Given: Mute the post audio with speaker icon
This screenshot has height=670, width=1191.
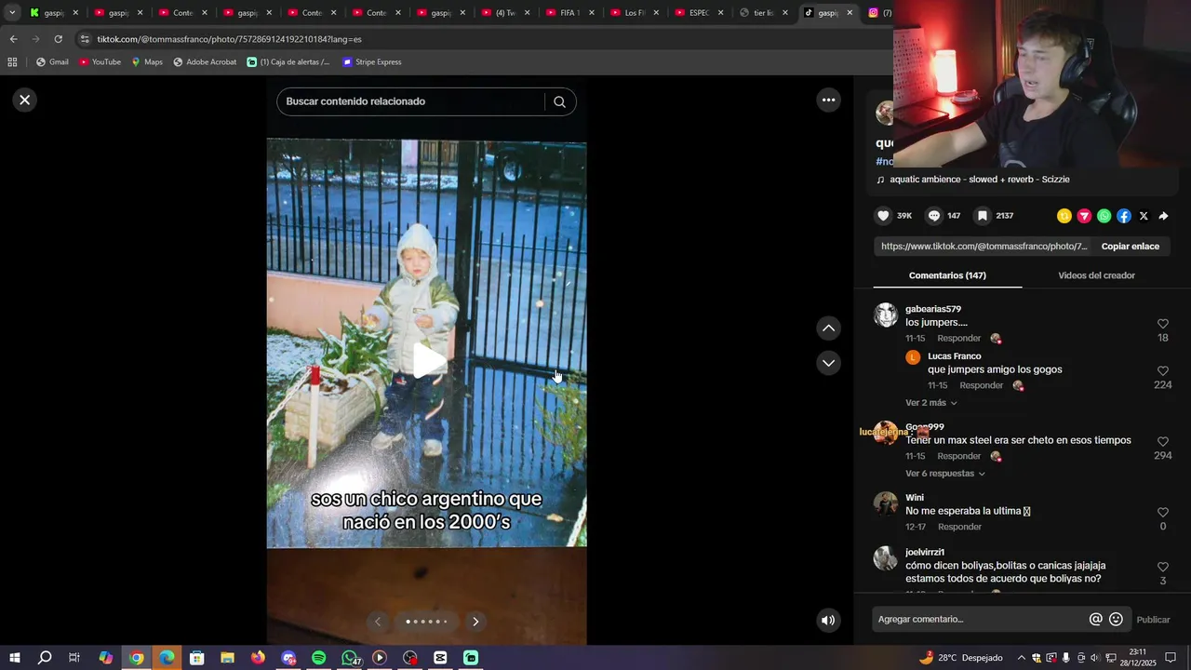Looking at the screenshot, I should pyautogui.click(x=828, y=621).
